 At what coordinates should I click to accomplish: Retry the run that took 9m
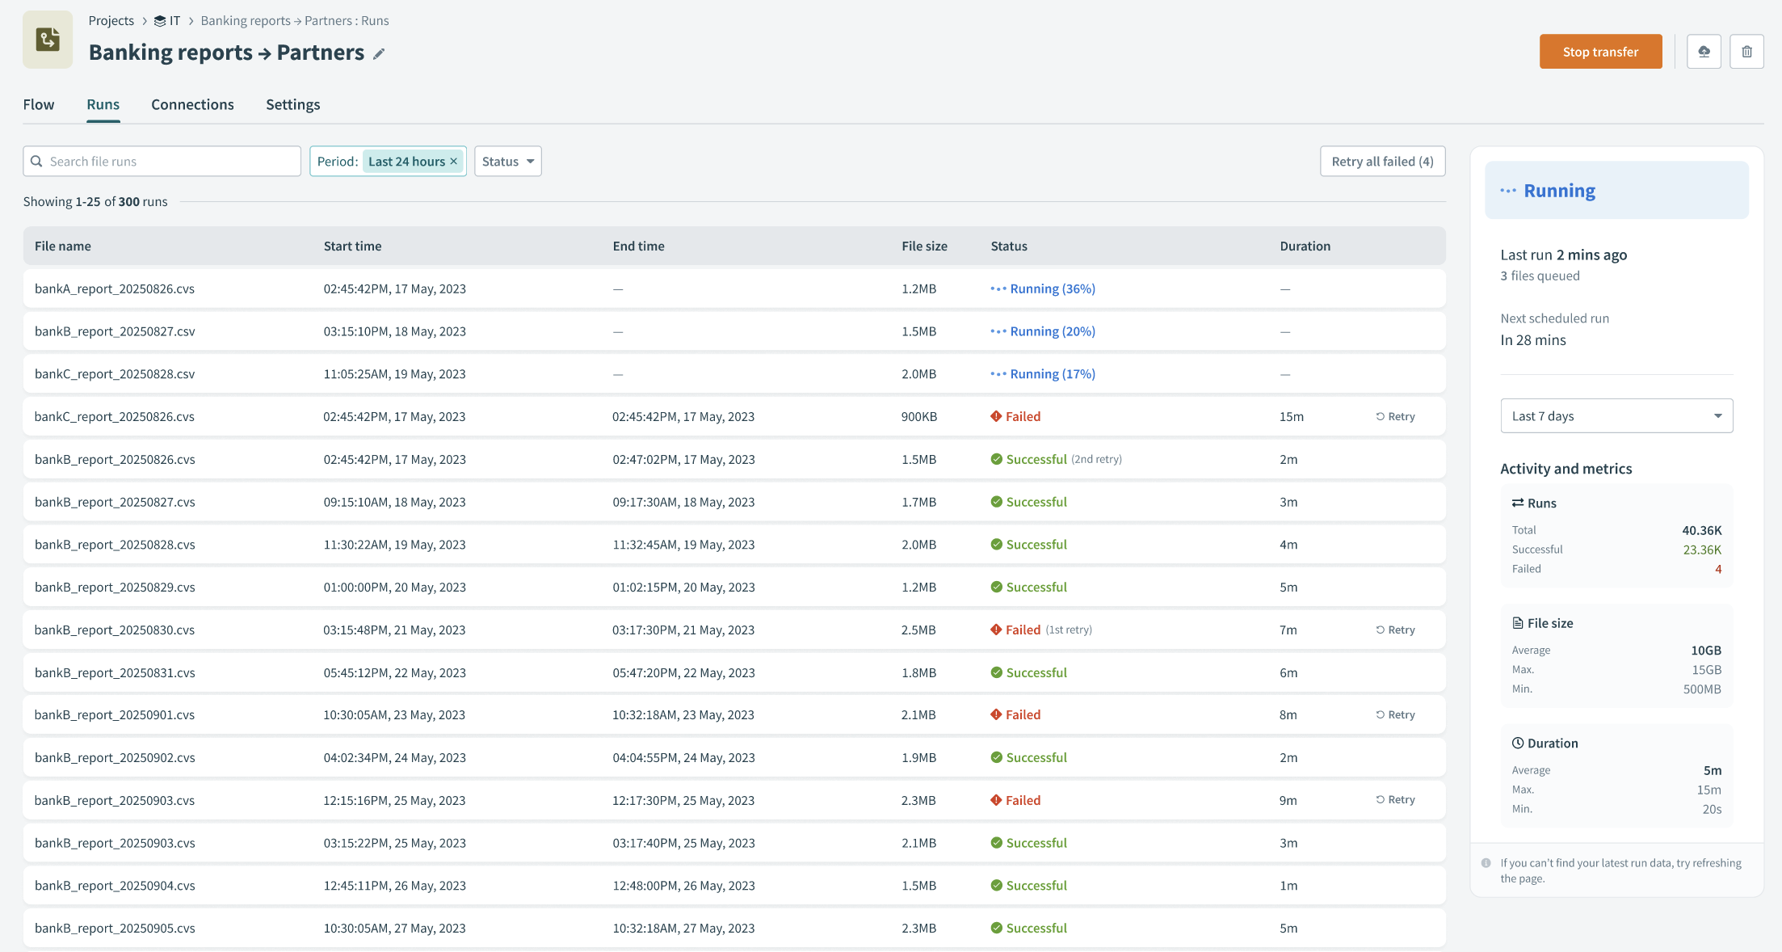point(1395,800)
